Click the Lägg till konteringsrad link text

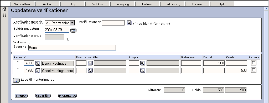(38, 80)
